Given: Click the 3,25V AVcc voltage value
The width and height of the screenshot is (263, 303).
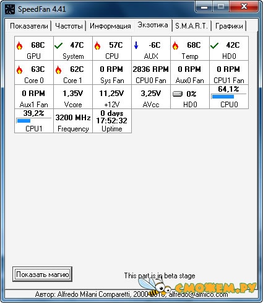Looking at the screenshot, I should (x=150, y=94).
